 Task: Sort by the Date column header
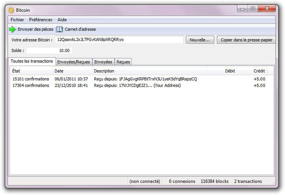[x=72, y=71]
